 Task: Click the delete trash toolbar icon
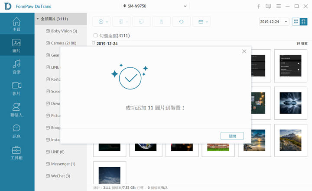pyautogui.click(x=161, y=22)
